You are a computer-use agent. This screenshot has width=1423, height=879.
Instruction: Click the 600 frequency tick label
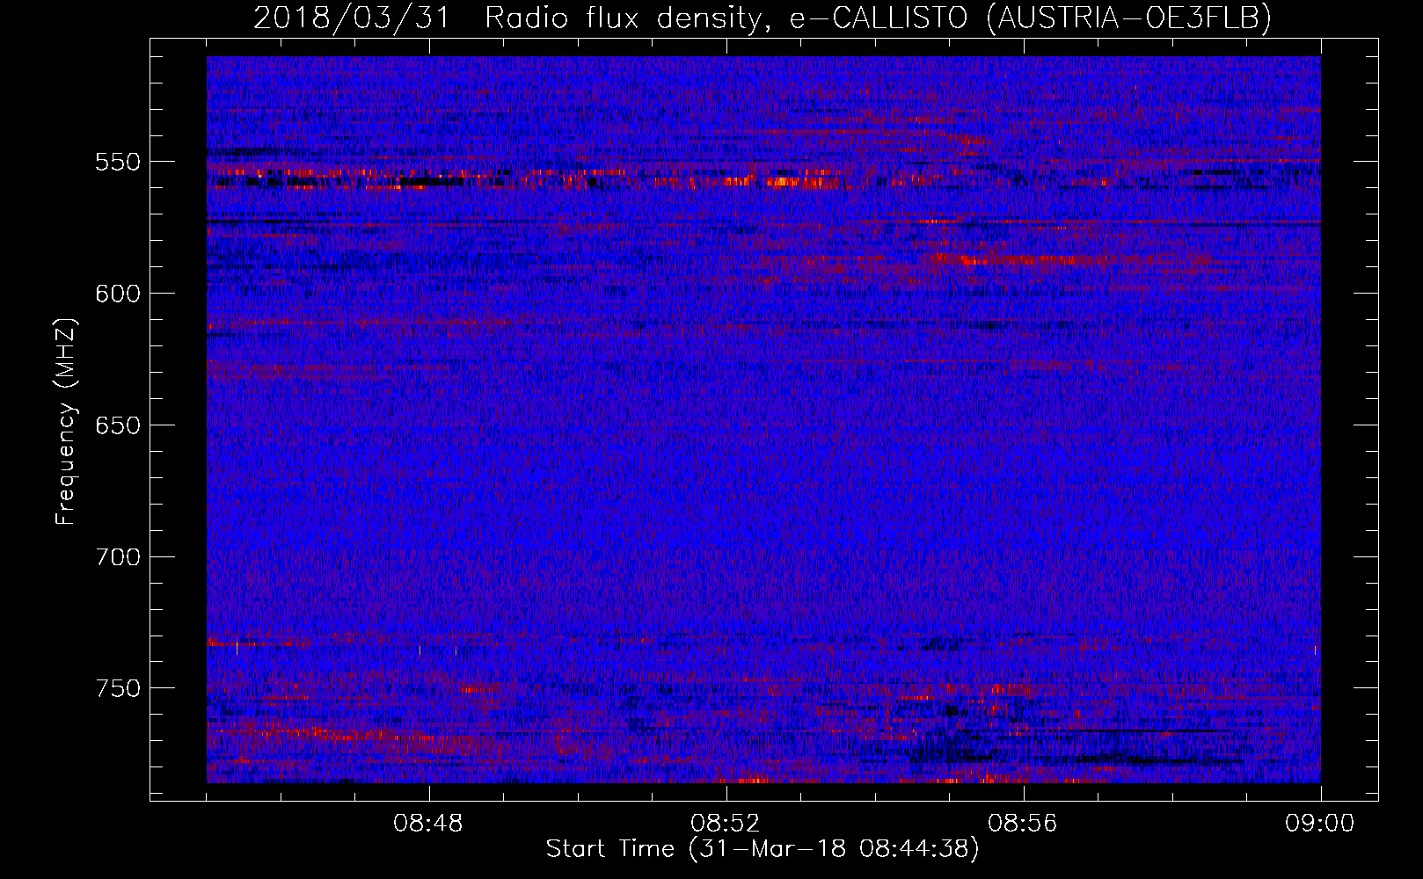118,294
